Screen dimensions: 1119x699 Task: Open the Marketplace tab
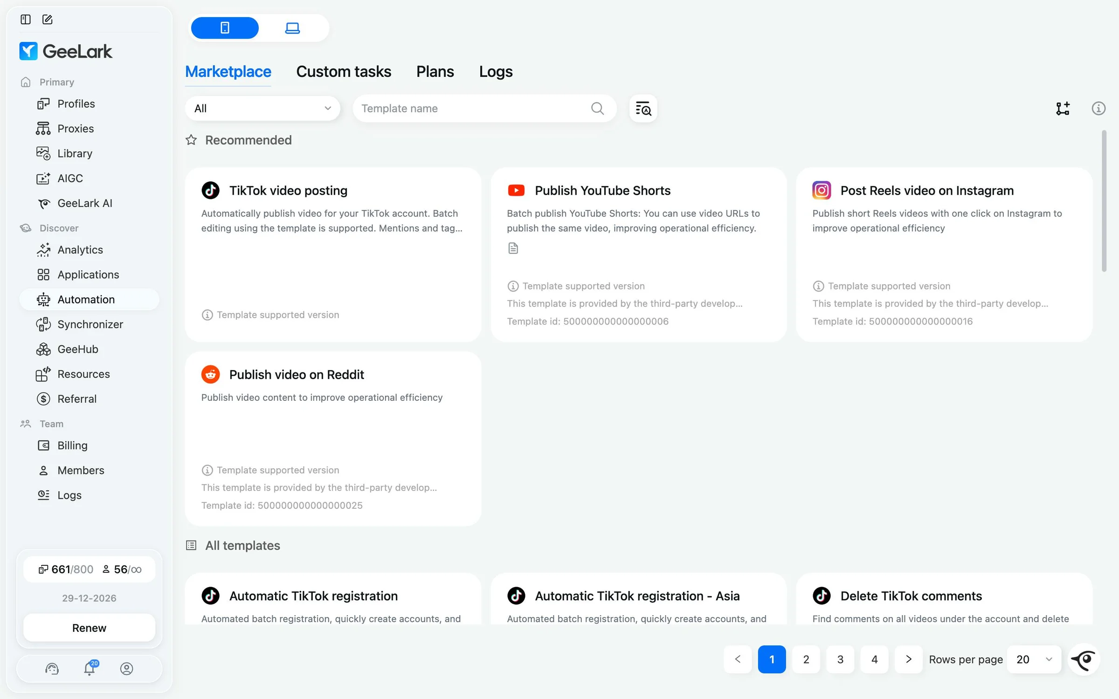pos(228,71)
